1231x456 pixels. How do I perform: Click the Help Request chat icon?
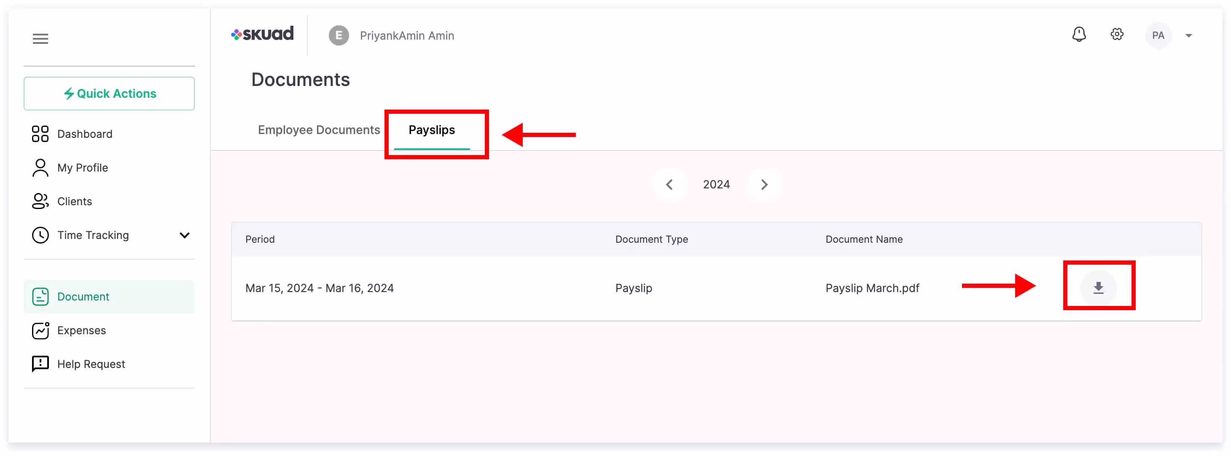click(x=40, y=364)
